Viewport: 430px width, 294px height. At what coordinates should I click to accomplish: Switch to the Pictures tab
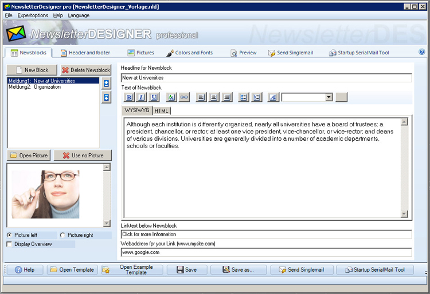coord(141,53)
